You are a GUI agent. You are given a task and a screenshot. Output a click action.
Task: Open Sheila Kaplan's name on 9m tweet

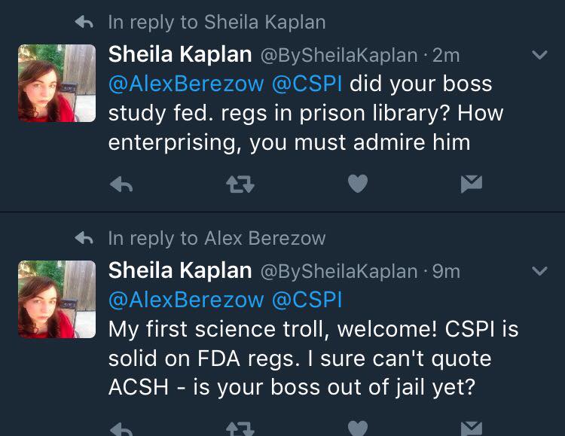pos(180,270)
